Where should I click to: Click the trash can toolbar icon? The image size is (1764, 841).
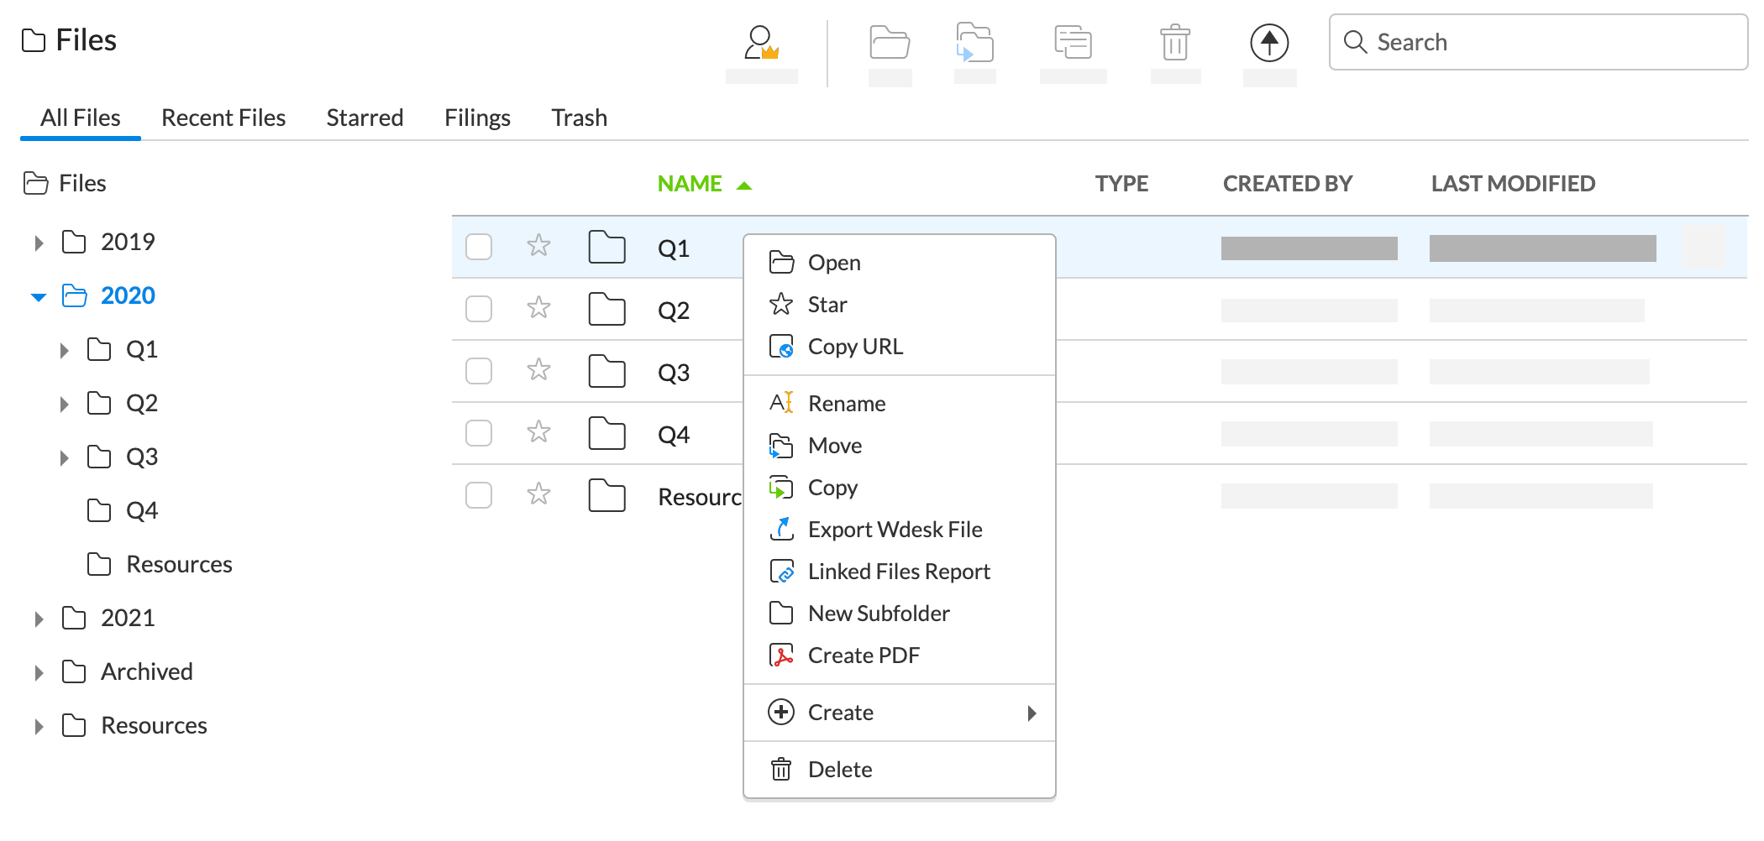click(x=1174, y=43)
